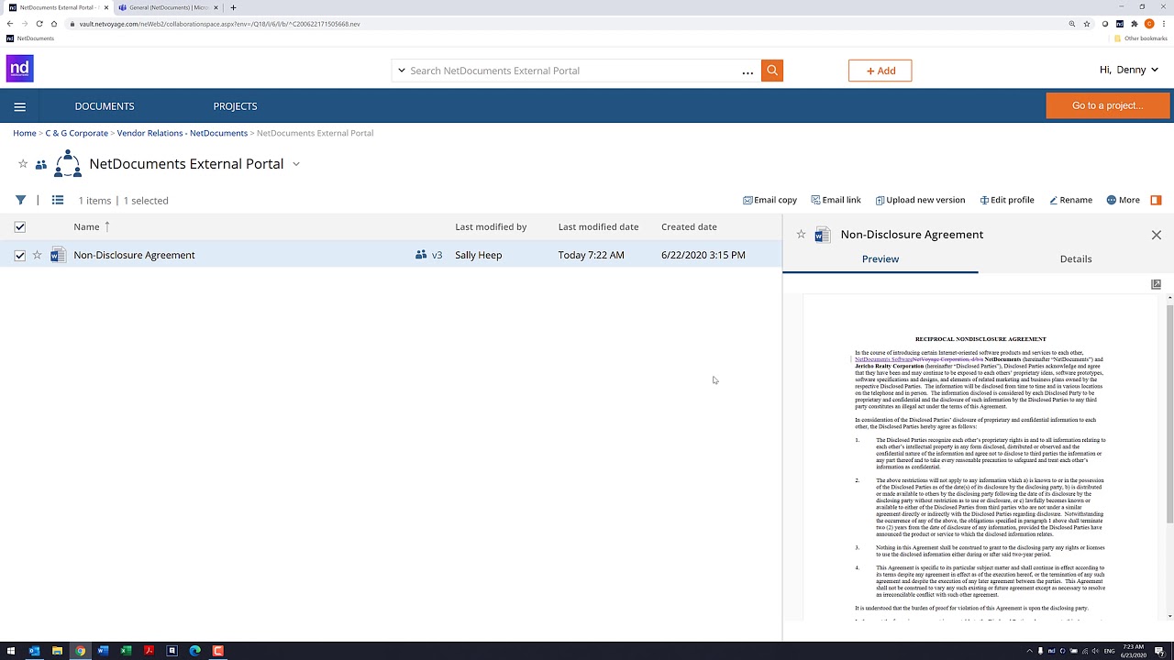
Task: Click the CollabSpace circle icon
Action: [68, 163]
